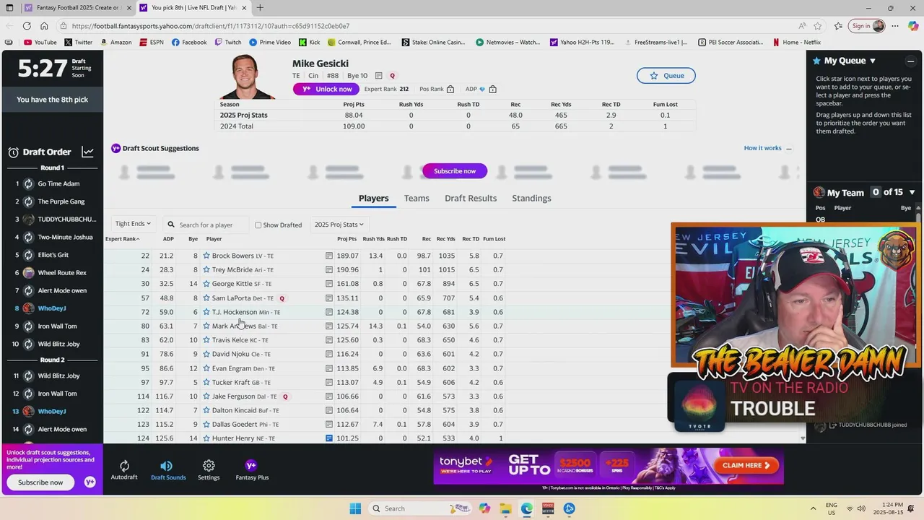
Task: Toggle Draft Sounds speaker icon
Action: (x=166, y=466)
